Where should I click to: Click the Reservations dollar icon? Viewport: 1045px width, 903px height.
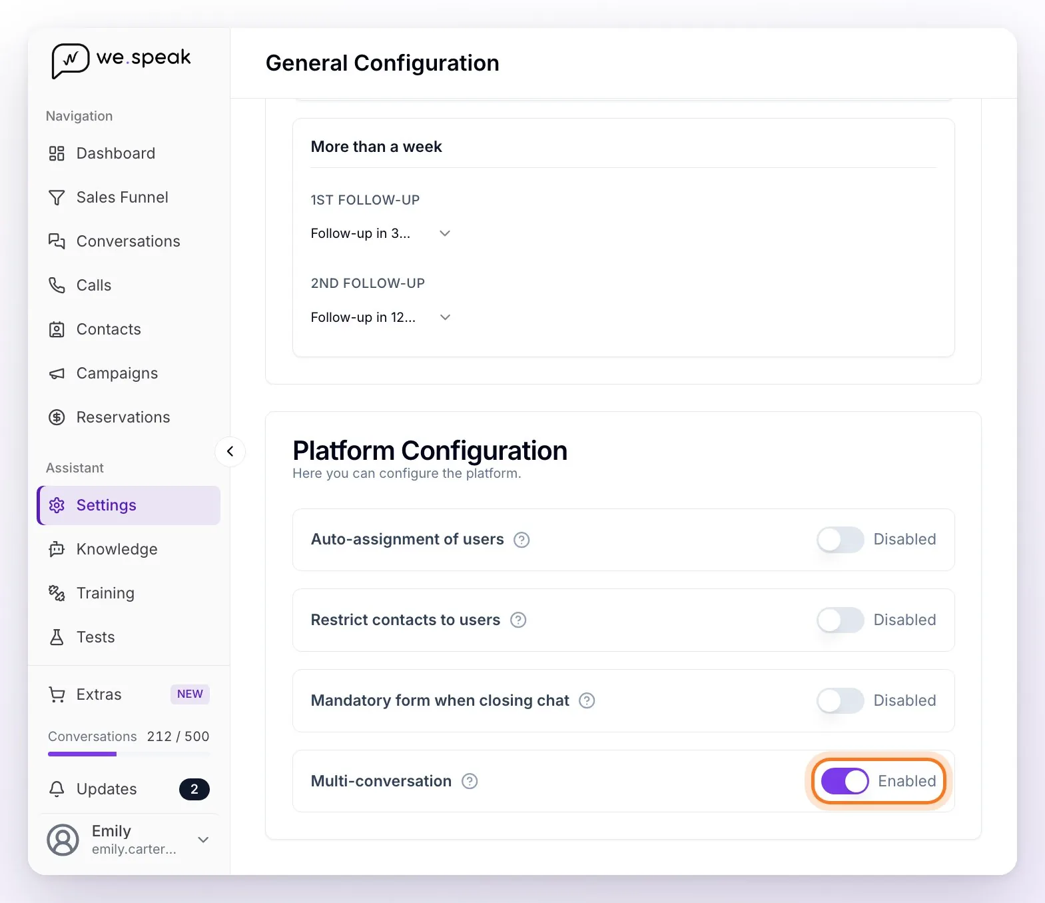coord(57,417)
